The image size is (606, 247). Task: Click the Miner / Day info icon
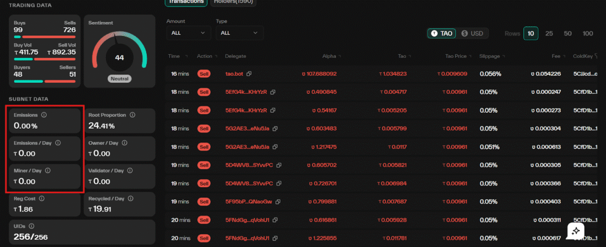click(48, 170)
